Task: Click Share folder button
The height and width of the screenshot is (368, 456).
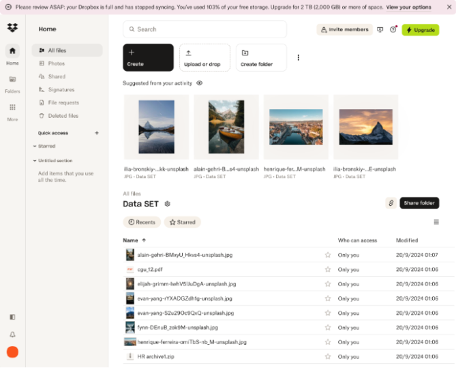Action: [x=419, y=203]
